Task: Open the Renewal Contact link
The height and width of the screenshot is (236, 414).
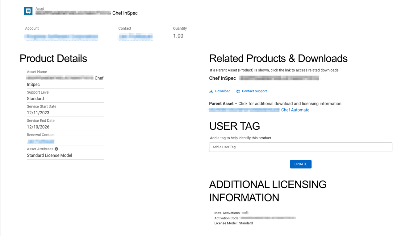Action: pyautogui.click(x=41, y=141)
